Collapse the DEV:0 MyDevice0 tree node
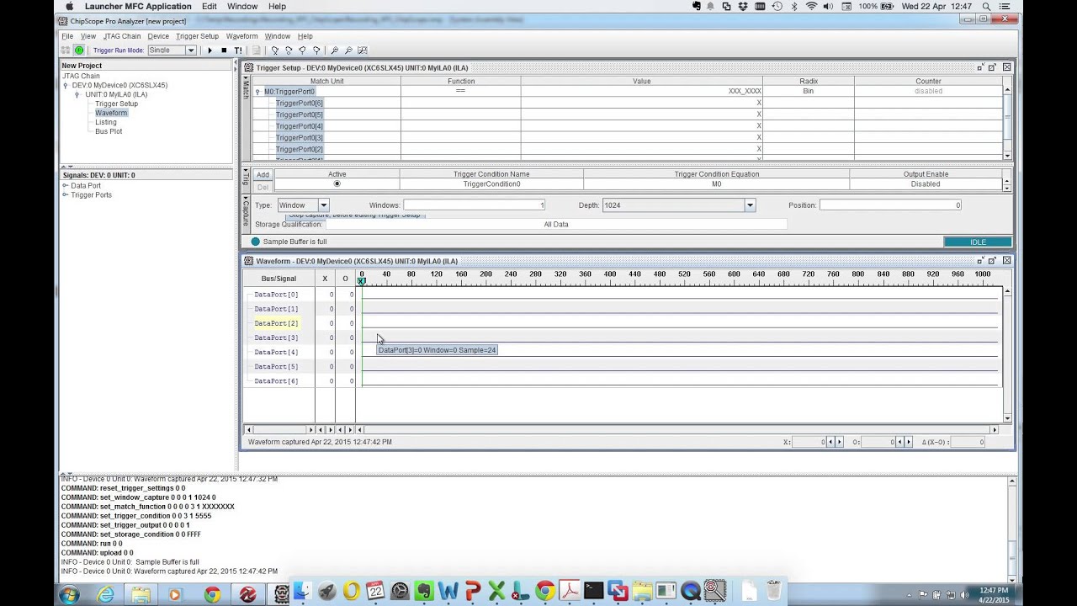 [x=66, y=85]
